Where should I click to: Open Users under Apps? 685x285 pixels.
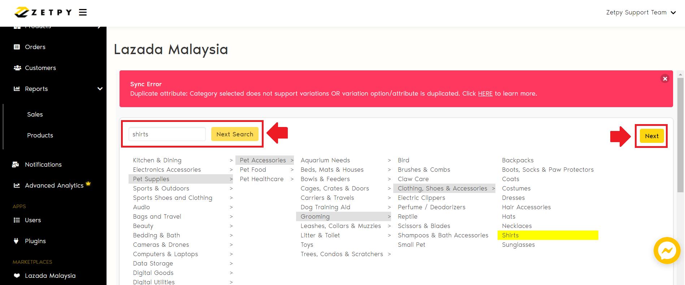(x=33, y=220)
